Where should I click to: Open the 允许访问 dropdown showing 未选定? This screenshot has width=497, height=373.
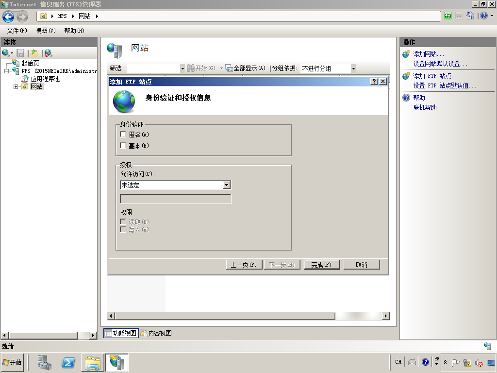click(175, 185)
